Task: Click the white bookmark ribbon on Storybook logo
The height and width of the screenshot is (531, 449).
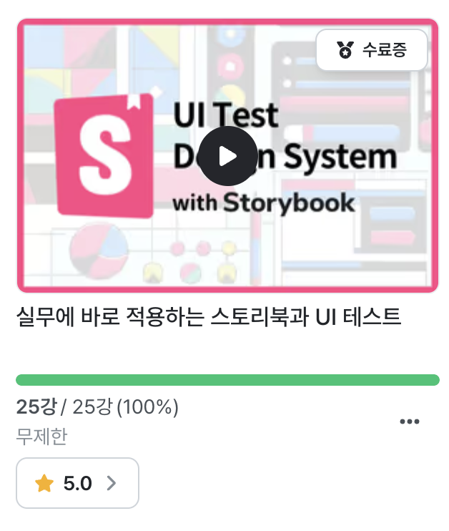Action: pyautogui.click(x=134, y=102)
